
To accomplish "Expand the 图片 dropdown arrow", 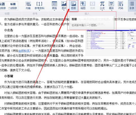I will [x=64, y=10].
